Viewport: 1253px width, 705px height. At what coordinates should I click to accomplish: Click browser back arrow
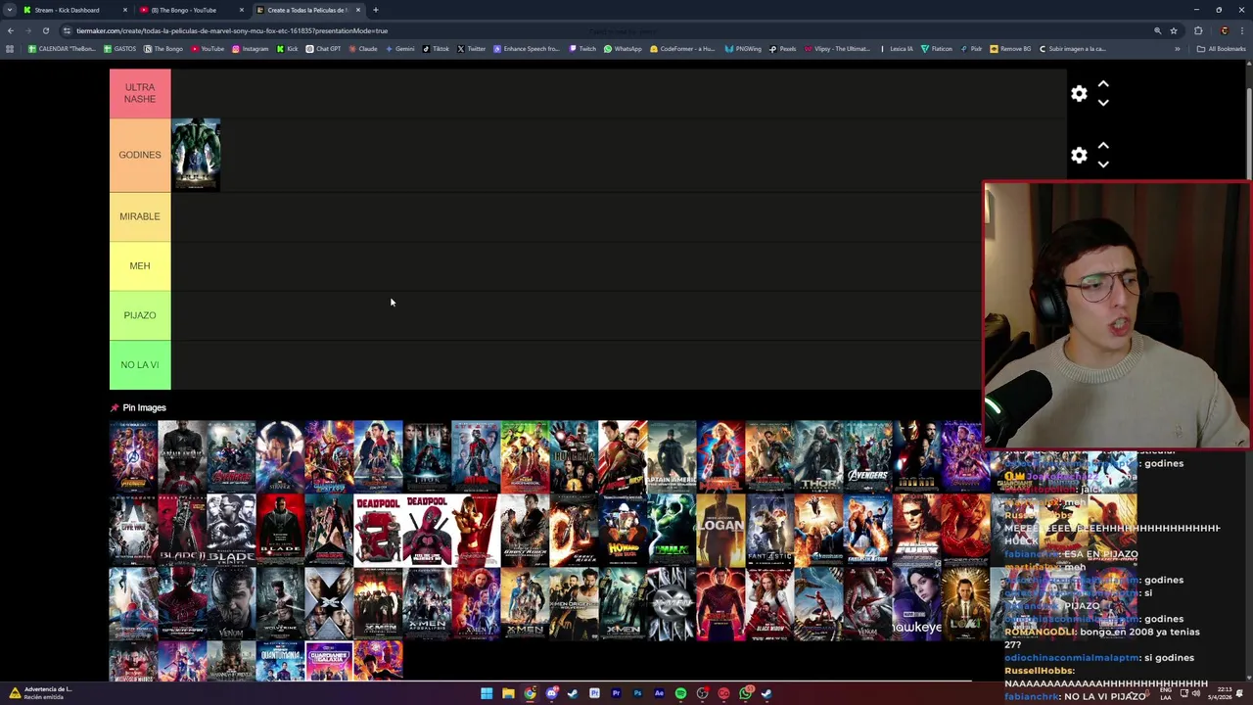pos(10,30)
